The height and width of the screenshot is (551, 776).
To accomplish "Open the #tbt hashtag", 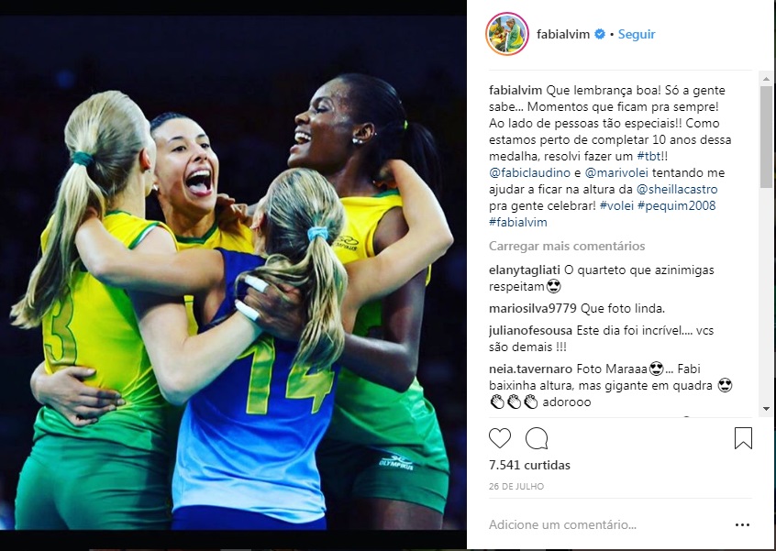I will [649, 156].
